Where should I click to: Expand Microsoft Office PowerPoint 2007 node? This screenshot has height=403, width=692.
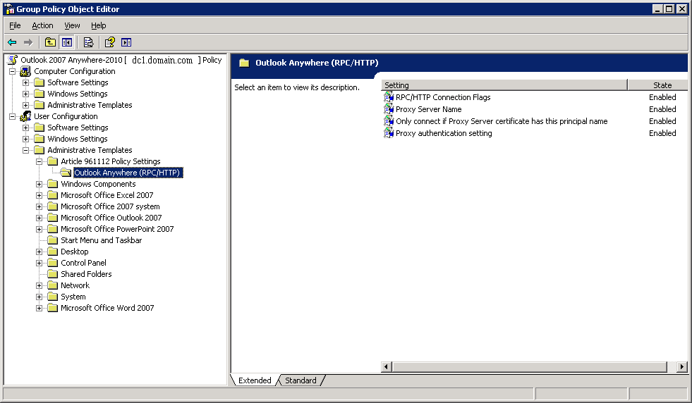39,229
